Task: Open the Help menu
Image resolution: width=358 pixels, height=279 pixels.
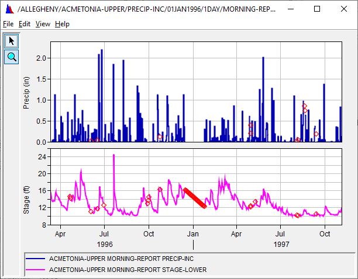Action: click(62, 24)
